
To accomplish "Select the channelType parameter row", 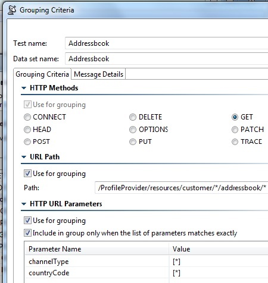I will click(x=147, y=262).
